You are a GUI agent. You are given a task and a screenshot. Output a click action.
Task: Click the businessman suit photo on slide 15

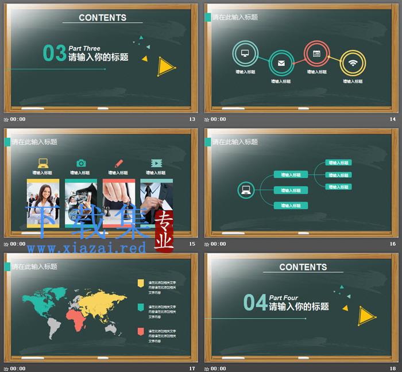click(156, 203)
